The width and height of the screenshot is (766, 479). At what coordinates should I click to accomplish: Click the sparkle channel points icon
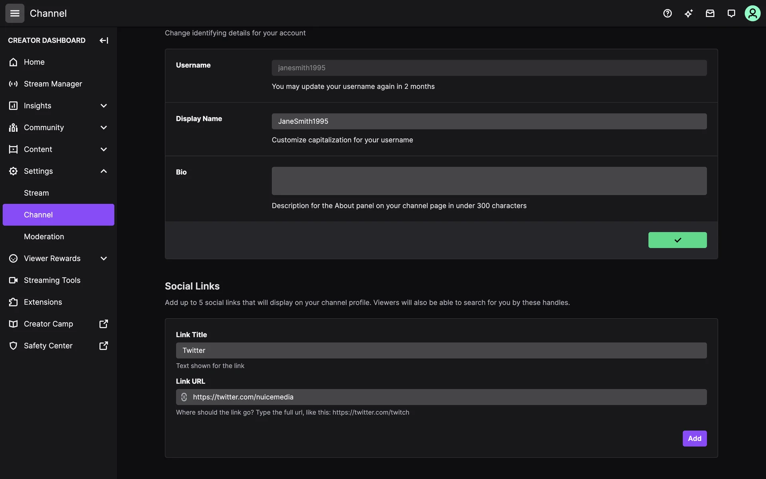[689, 13]
